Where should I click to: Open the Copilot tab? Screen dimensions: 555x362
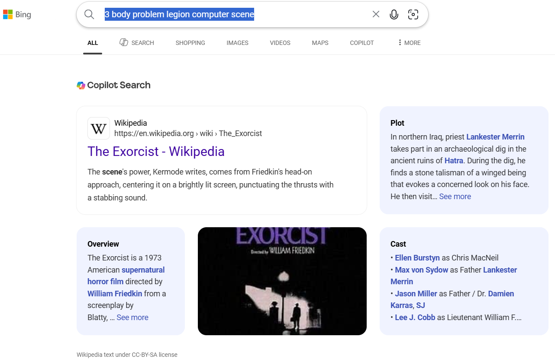(362, 43)
